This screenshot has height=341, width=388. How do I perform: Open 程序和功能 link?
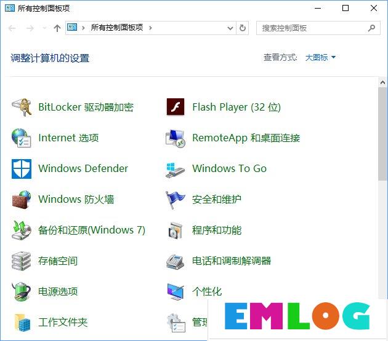point(217,230)
